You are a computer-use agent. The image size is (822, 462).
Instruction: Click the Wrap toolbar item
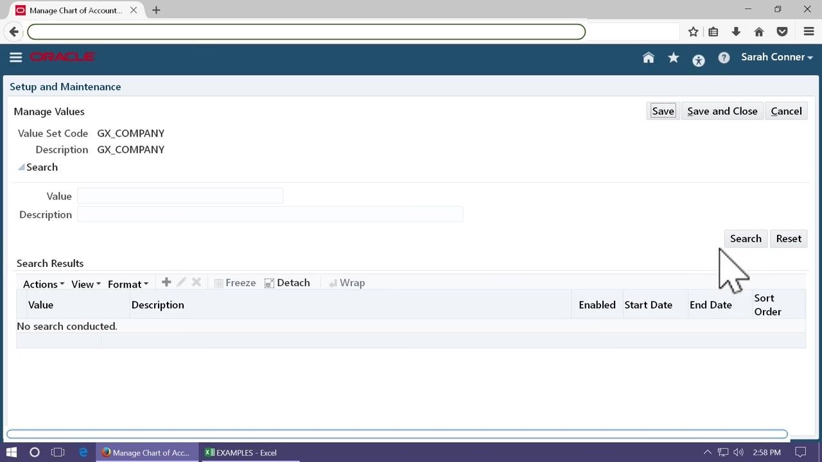tap(346, 283)
